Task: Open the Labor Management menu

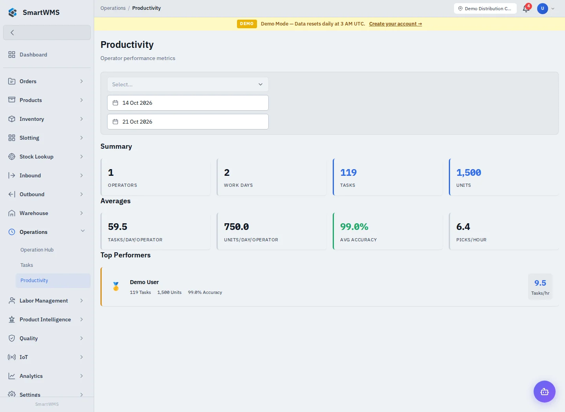Action: tap(47, 301)
